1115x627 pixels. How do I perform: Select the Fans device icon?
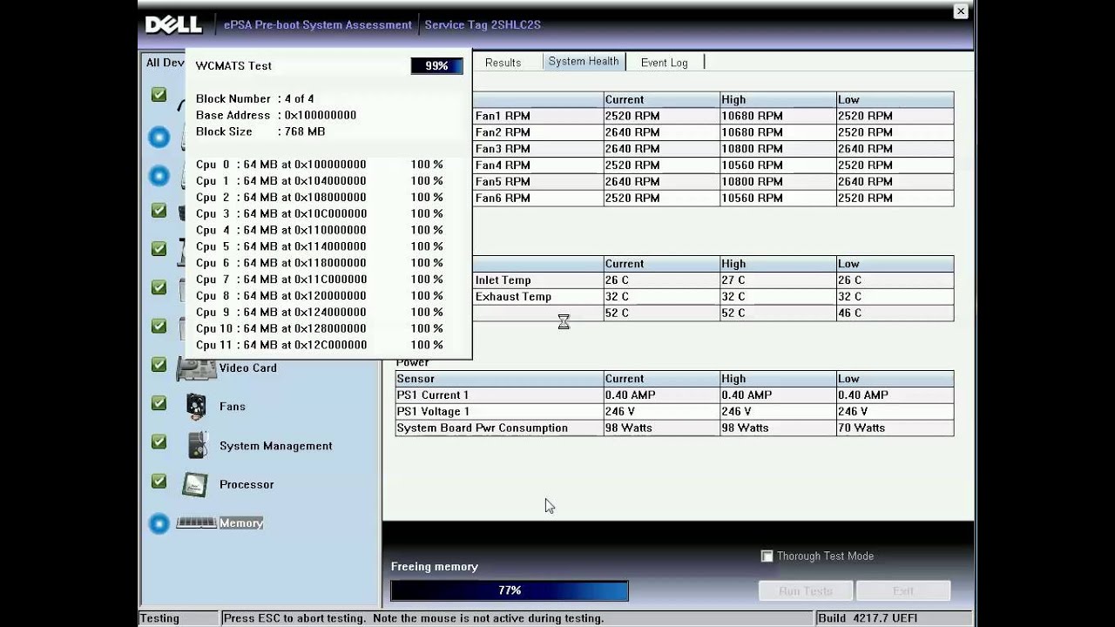[197, 407]
